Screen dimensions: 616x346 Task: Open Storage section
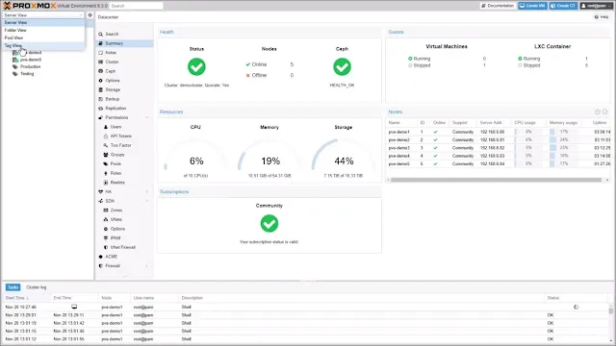pyautogui.click(x=124, y=89)
